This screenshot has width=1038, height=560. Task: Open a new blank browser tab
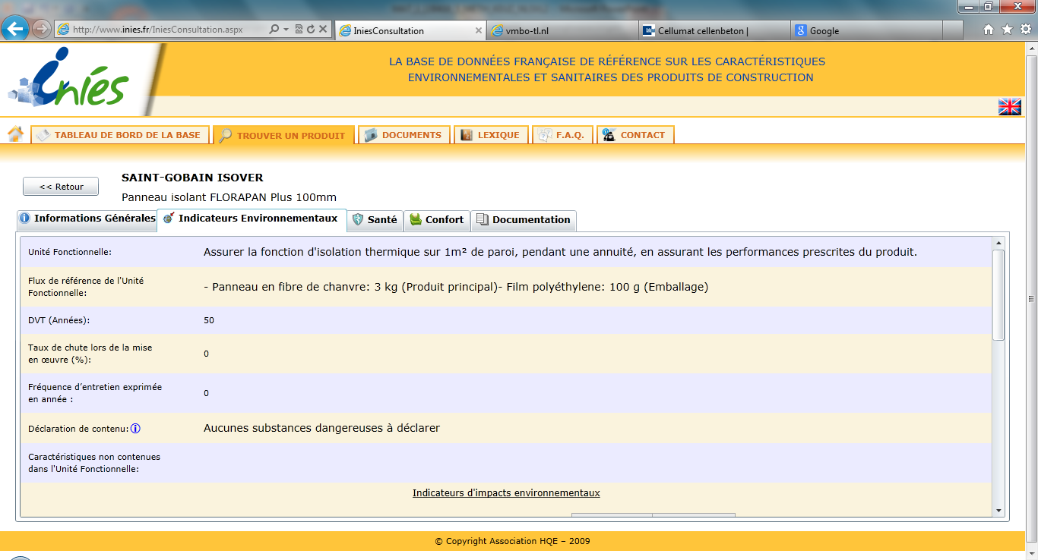point(953,30)
